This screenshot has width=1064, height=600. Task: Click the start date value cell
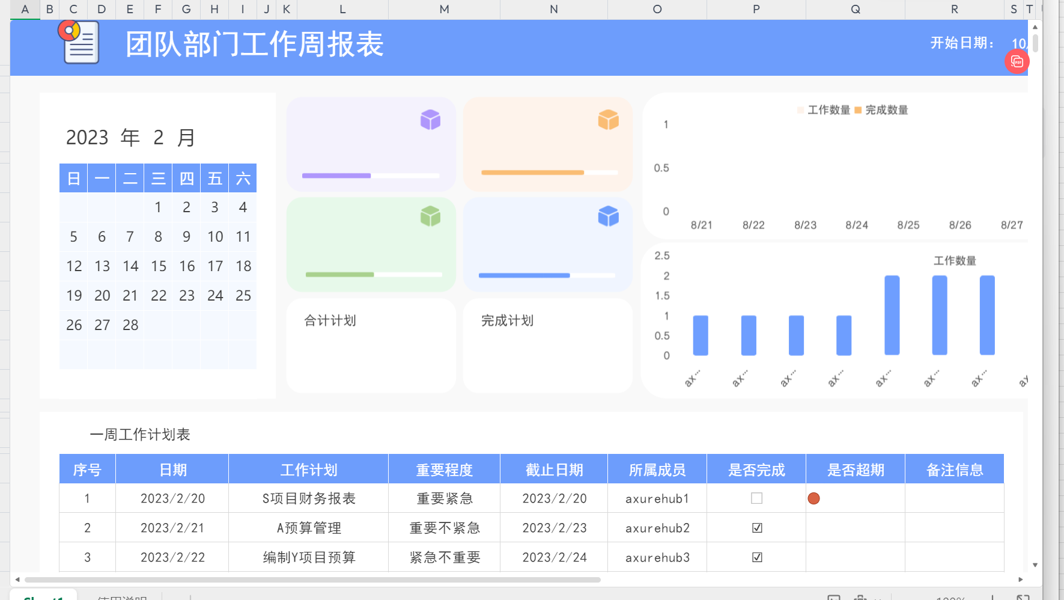point(1020,43)
